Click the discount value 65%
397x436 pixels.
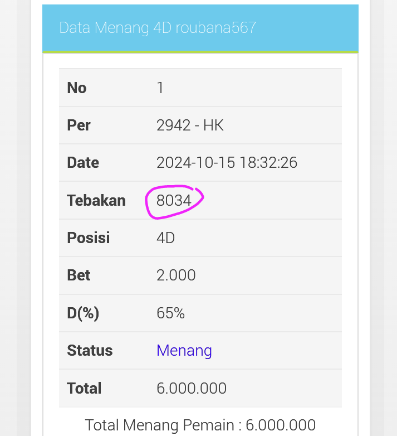point(170,313)
